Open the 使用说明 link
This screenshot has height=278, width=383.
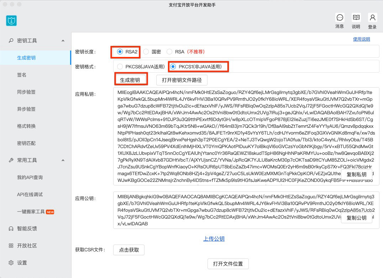click(x=362, y=39)
